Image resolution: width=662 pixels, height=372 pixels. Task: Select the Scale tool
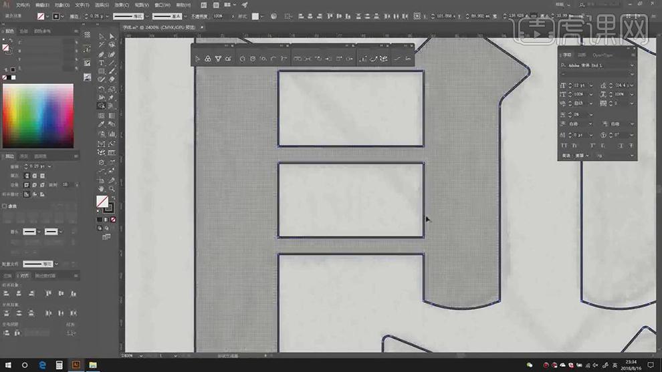click(x=112, y=89)
